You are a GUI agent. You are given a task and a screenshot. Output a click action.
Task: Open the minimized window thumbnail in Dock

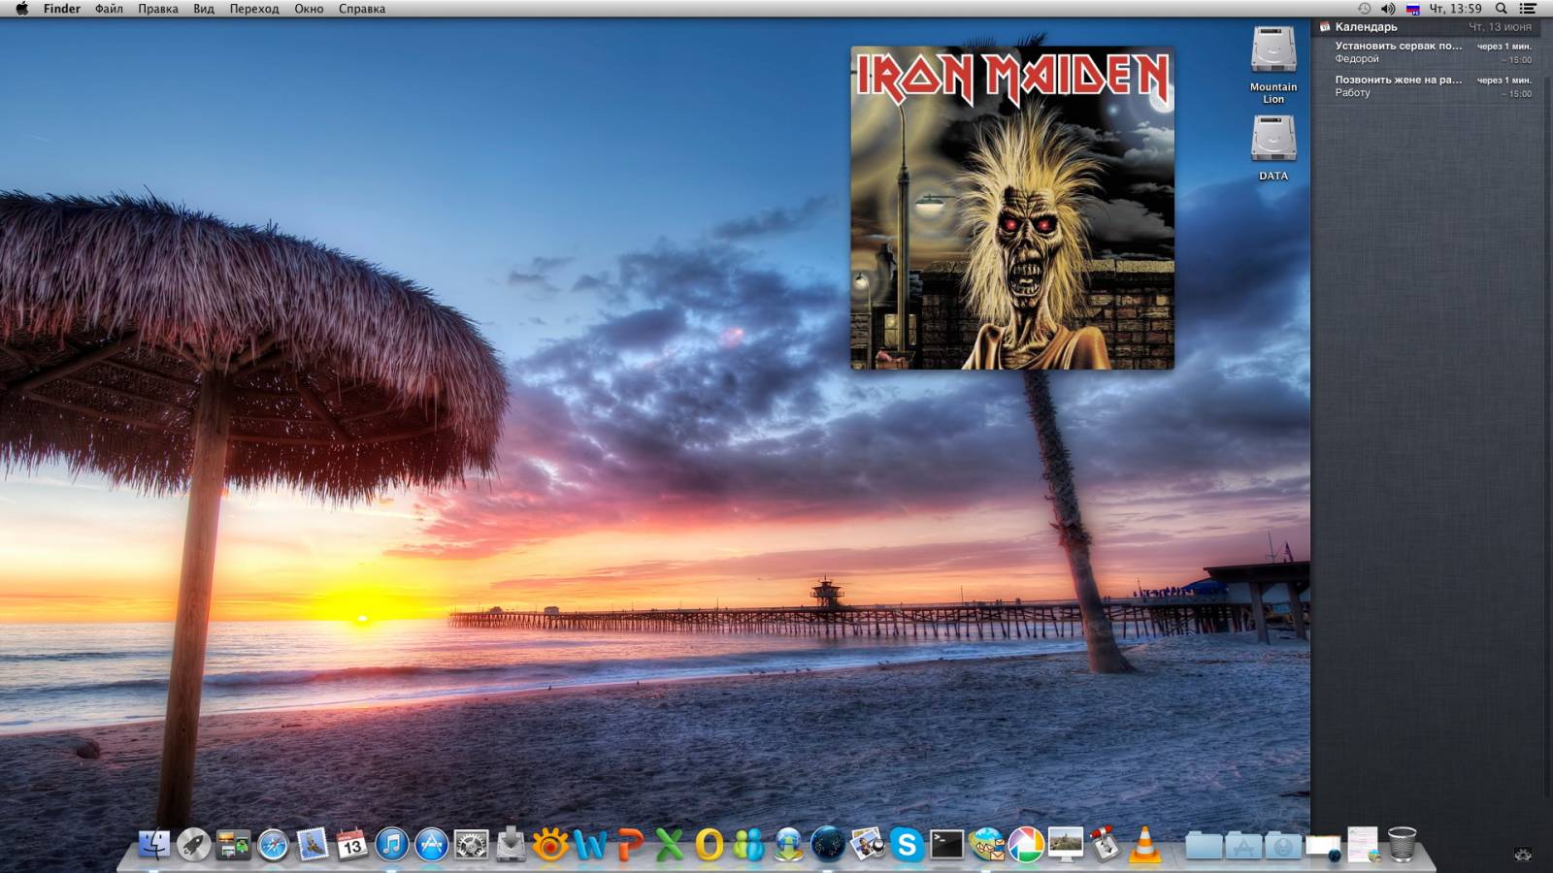pyautogui.click(x=1323, y=847)
